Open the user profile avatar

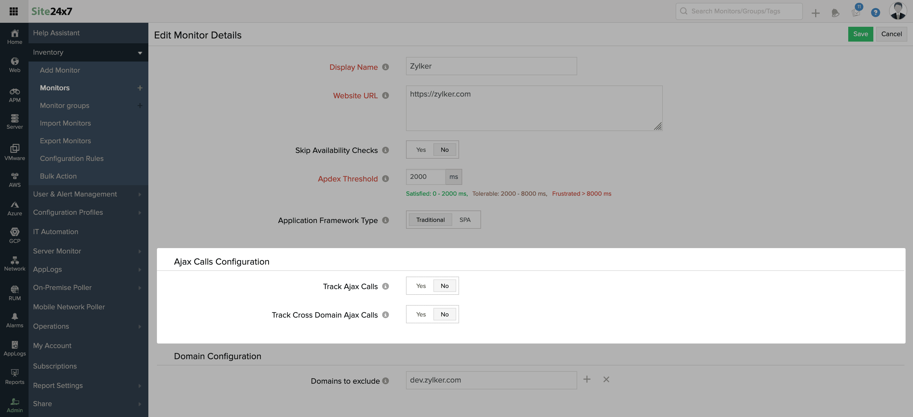click(x=898, y=11)
